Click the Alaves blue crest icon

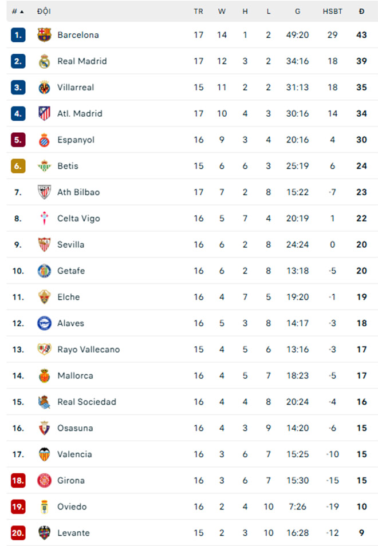44,323
